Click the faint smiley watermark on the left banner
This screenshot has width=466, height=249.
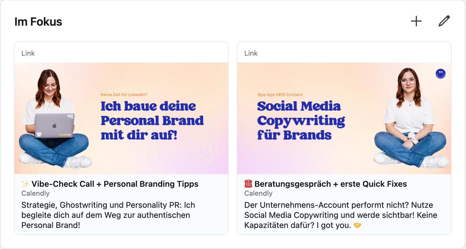click(206, 150)
